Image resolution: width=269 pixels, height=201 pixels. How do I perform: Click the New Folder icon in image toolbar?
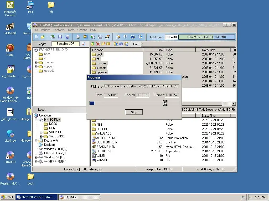[x=103, y=44]
